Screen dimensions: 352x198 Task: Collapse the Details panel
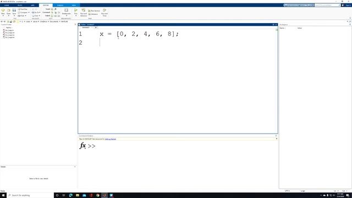[x=75, y=167]
